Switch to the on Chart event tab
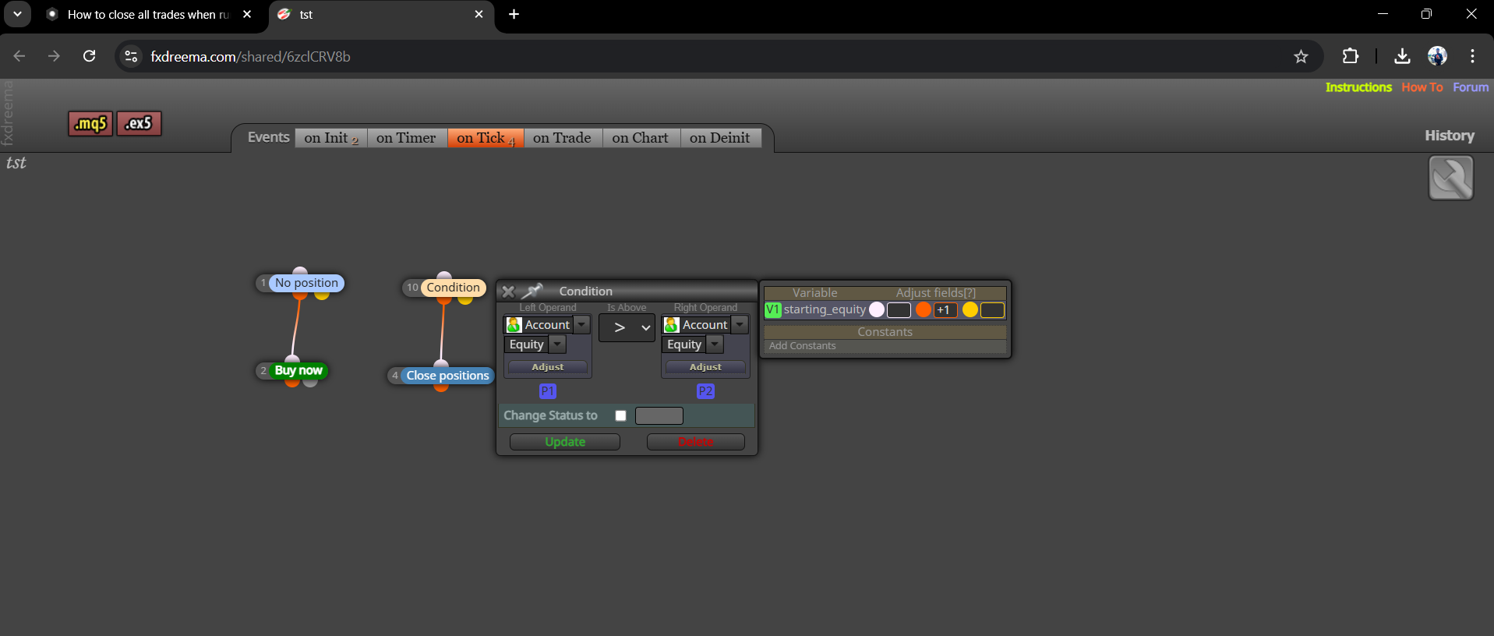The image size is (1494, 636). coord(641,138)
